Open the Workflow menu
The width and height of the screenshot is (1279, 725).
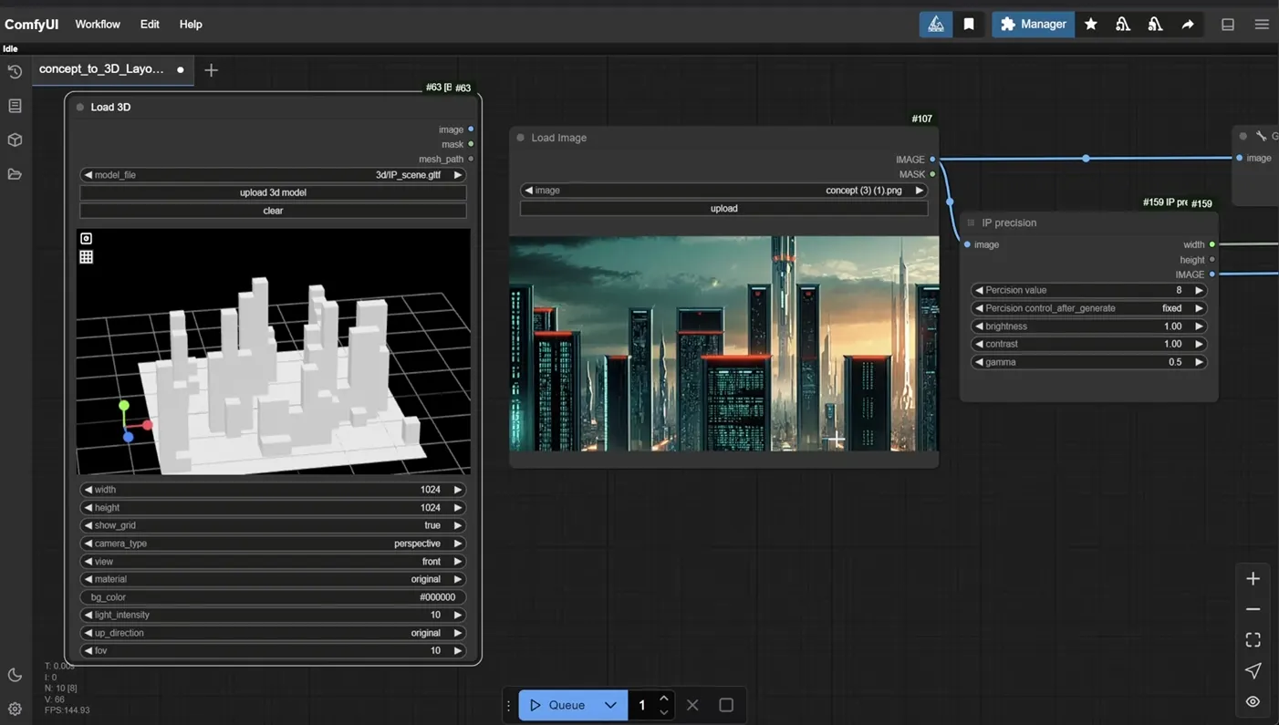point(97,24)
